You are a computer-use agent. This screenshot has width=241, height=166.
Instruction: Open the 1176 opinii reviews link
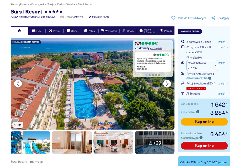pos(156,48)
